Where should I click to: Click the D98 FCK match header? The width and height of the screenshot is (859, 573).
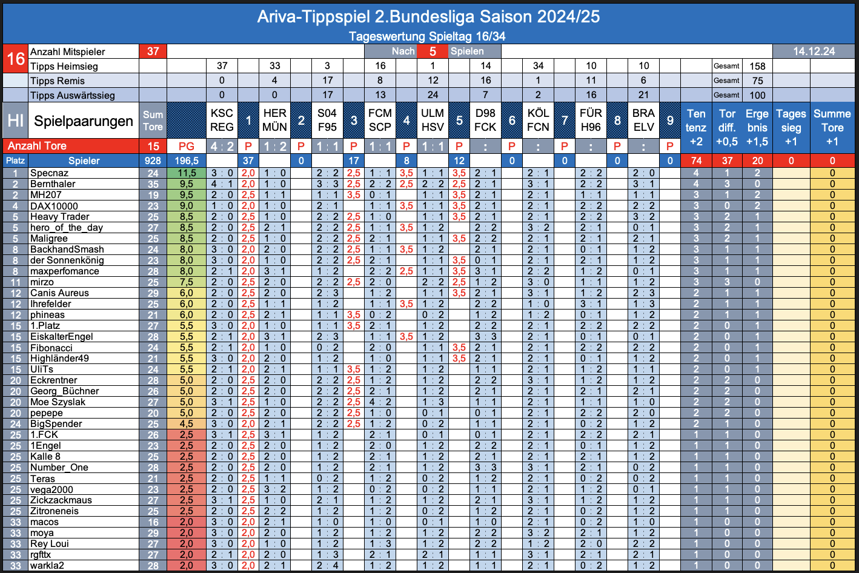pos(485,120)
